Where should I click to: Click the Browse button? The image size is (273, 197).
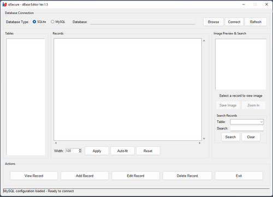pyautogui.click(x=213, y=22)
